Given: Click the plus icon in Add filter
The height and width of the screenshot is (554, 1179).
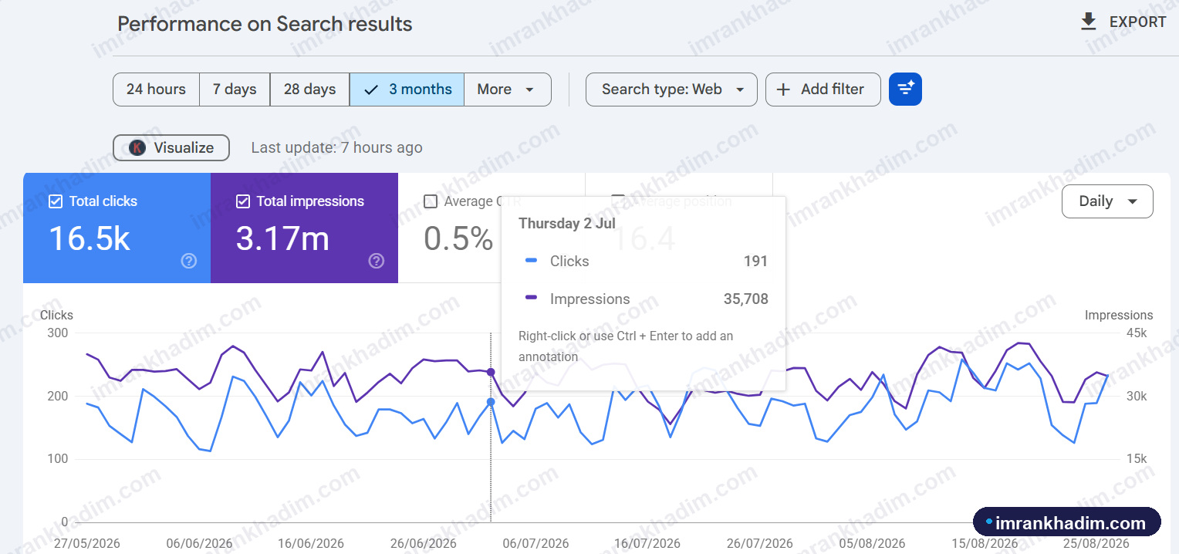Looking at the screenshot, I should pyautogui.click(x=783, y=90).
